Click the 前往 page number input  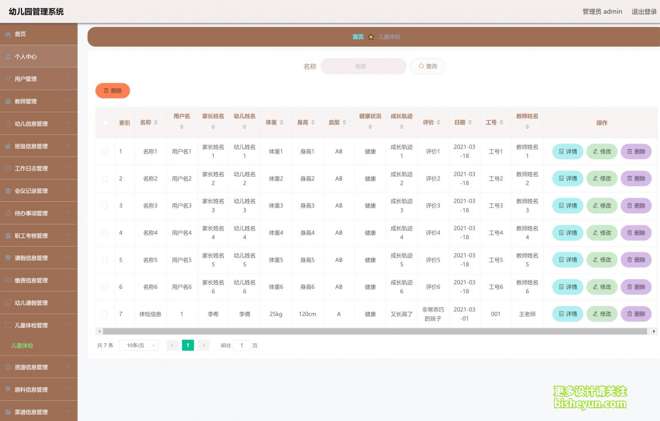(242, 346)
